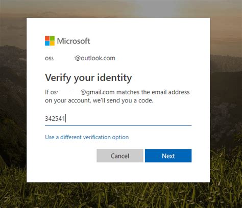
Task: Click the 'Microsoft' wordmark text
Action: (74, 41)
